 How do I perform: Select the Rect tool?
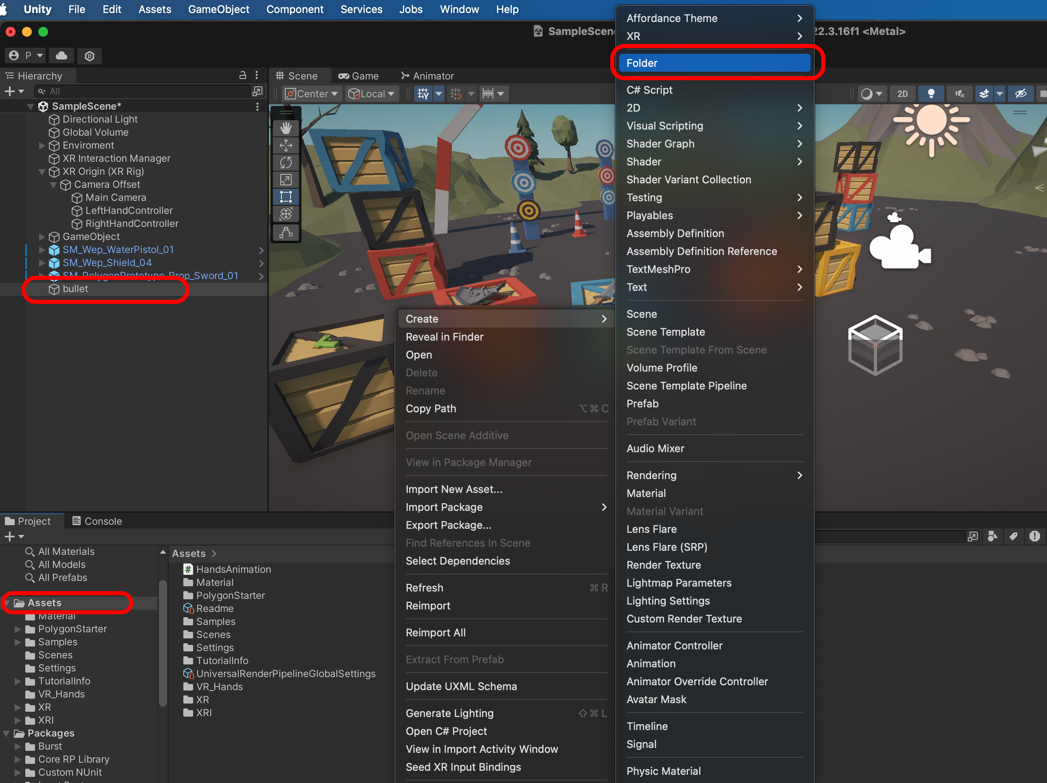click(286, 196)
